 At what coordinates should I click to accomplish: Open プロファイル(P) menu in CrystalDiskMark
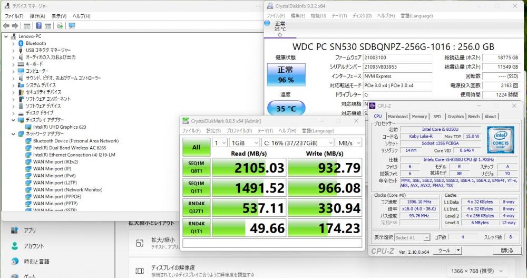239,131
